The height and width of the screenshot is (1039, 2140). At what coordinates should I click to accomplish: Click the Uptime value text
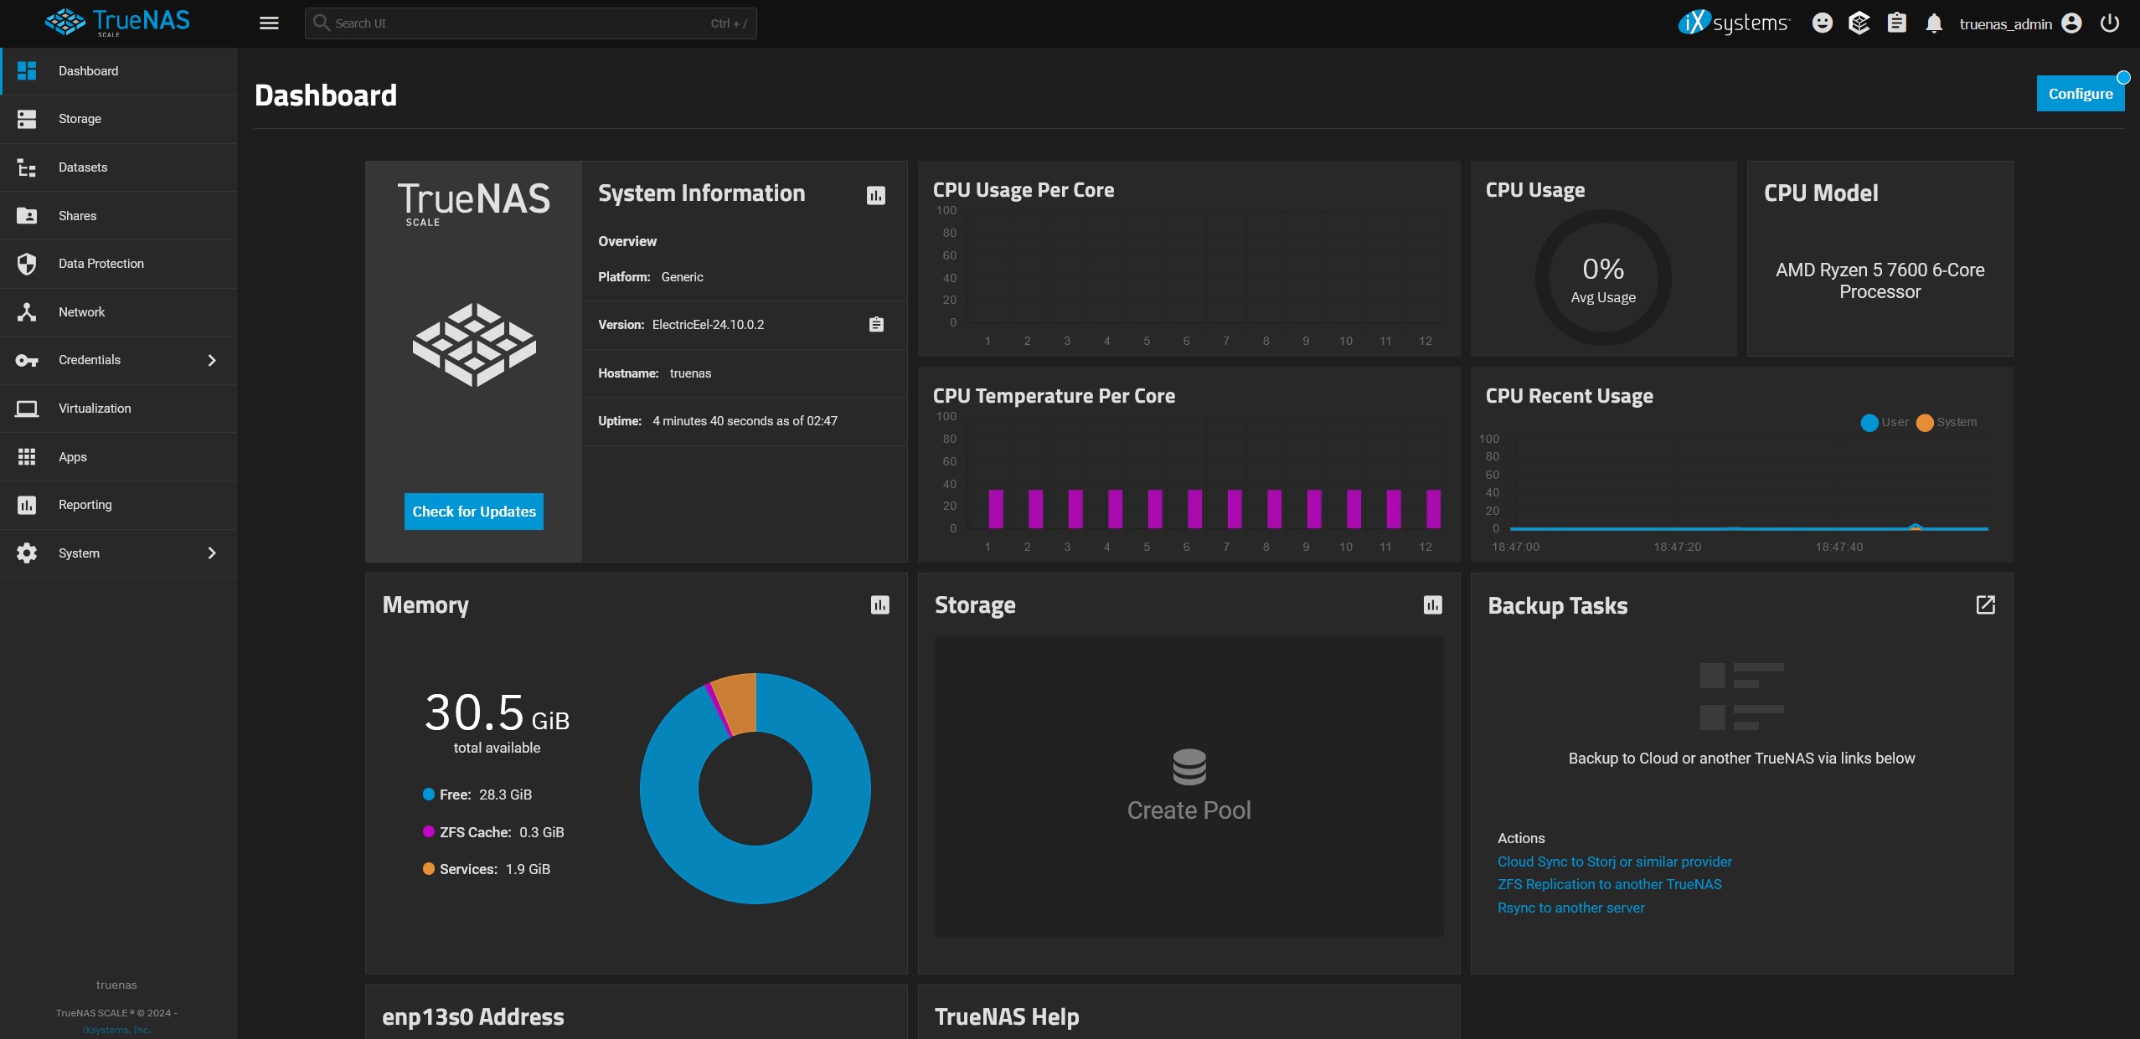[x=745, y=421]
